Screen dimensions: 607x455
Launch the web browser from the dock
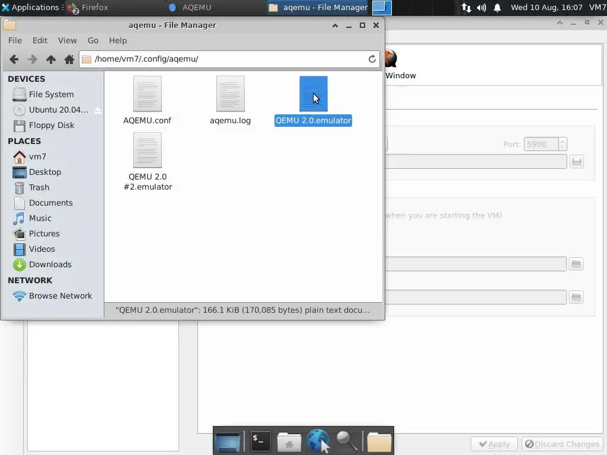click(318, 441)
